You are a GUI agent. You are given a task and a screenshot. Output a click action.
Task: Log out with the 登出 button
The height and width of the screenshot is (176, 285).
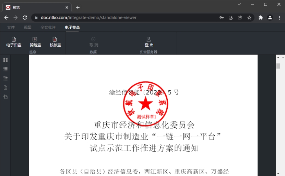(149, 42)
